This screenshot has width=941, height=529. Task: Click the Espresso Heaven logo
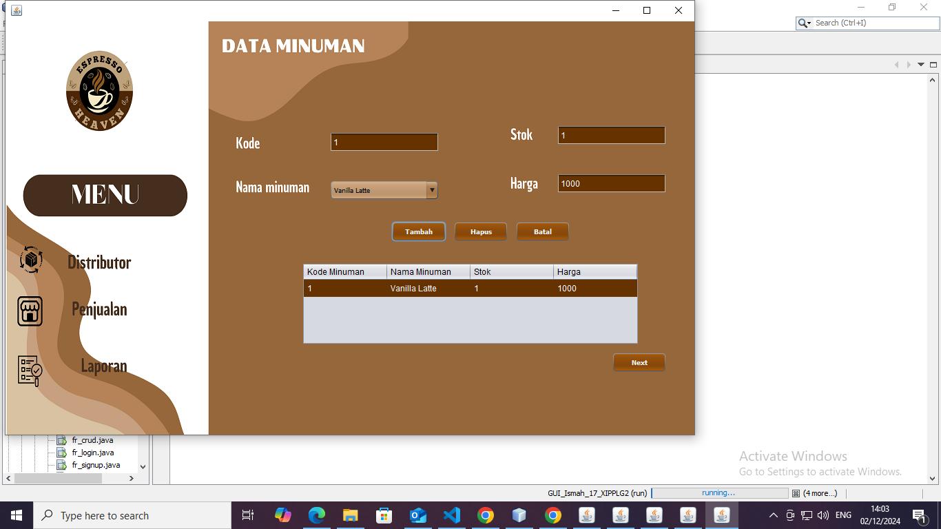(99, 91)
